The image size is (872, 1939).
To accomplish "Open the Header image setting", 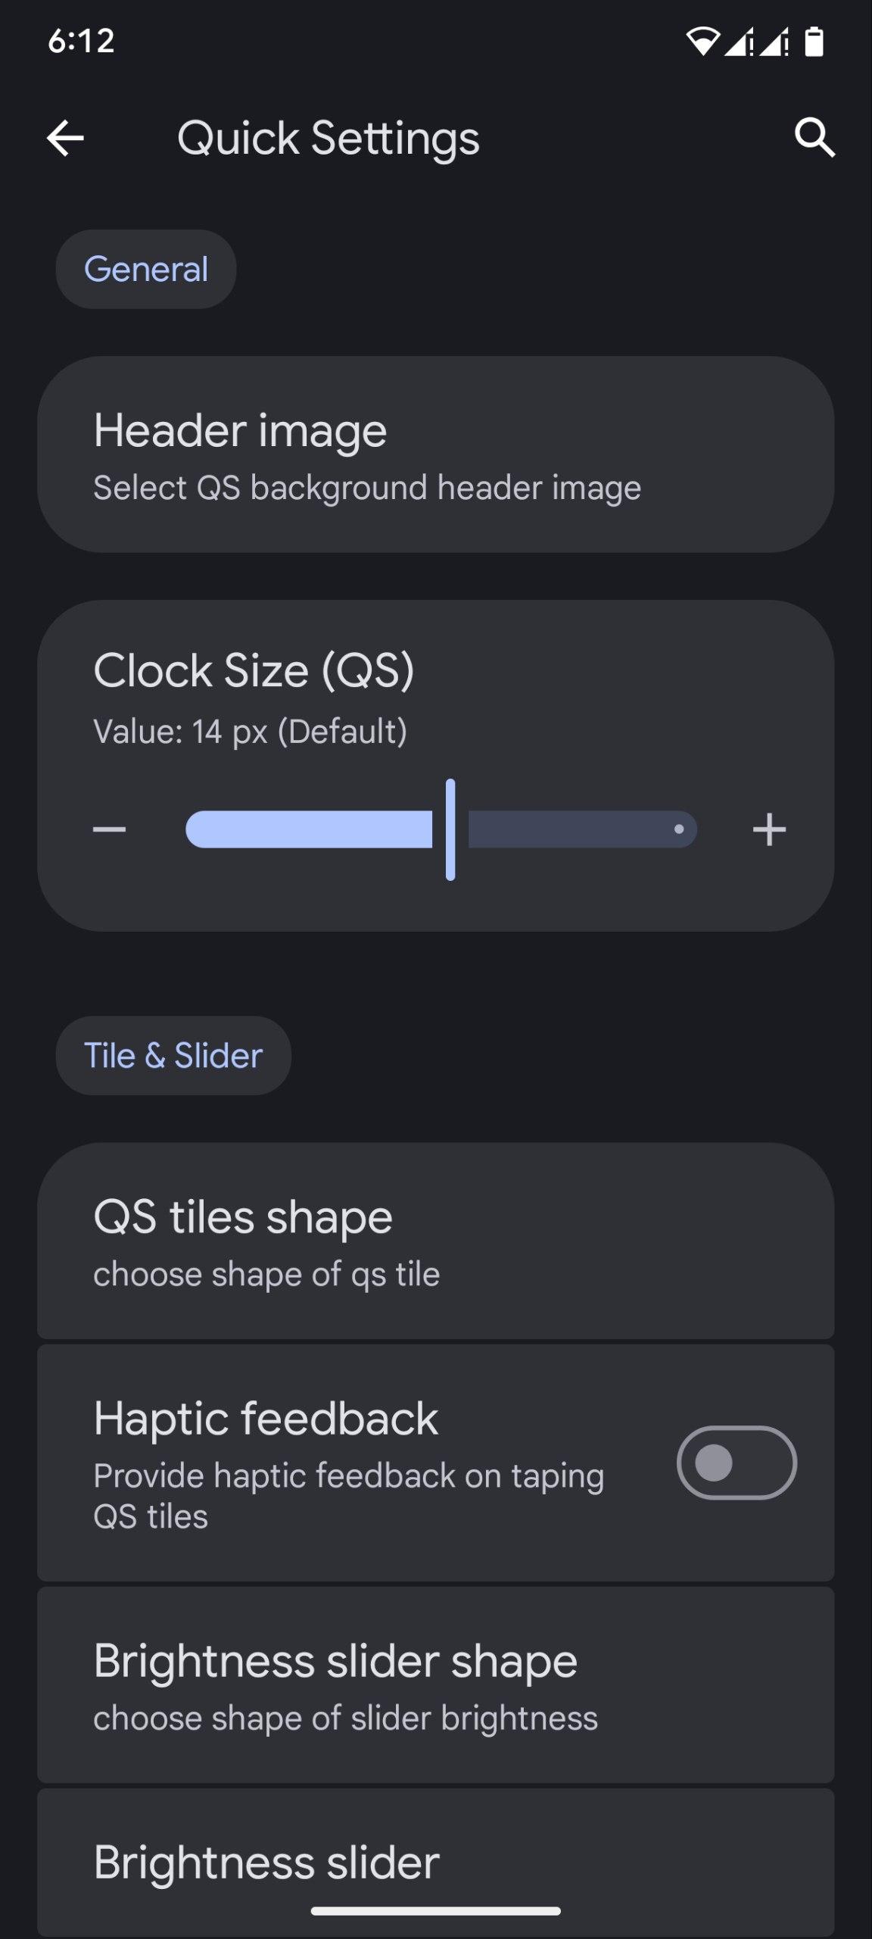I will (436, 454).
